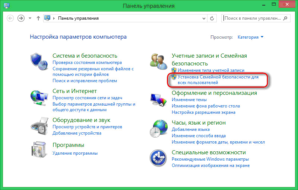This screenshot has width=298, height=190.
Task: Click the Appearance and Personalization monitor icon
Action: pyautogui.click(x=159, y=100)
